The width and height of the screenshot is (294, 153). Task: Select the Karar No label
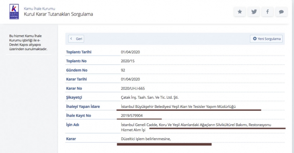click(74, 89)
